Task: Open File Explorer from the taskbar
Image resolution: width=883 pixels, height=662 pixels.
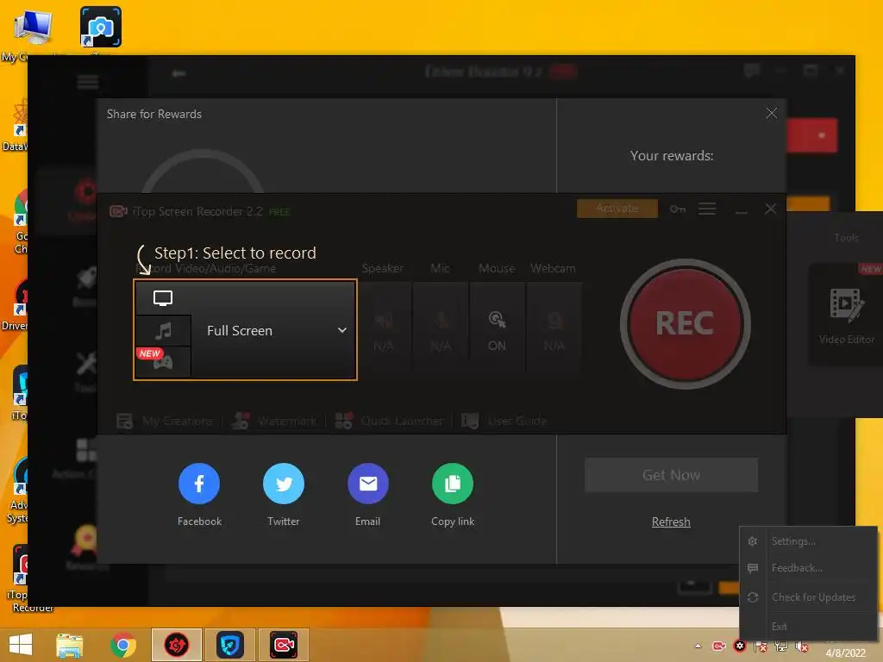Action: click(70, 645)
